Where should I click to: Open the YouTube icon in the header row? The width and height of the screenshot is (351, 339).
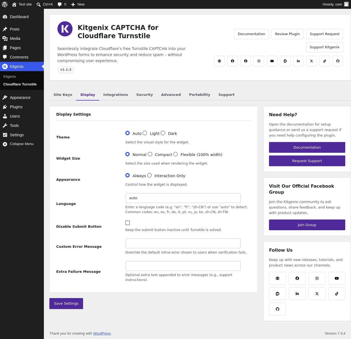coord(272,61)
